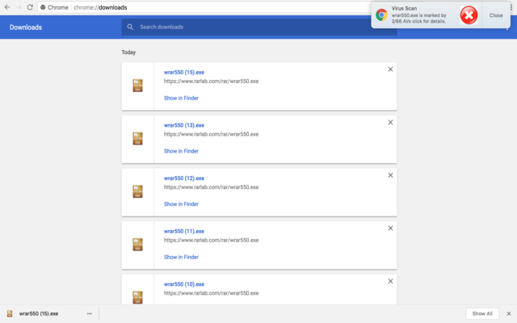Open the wrar550 (11).exe file link

pos(184,232)
